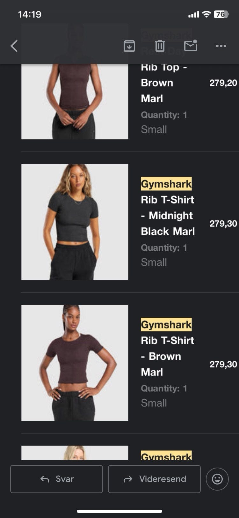Tap the battery indicator in status bar
Screen dimensions: 239x518
pos(221,14)
